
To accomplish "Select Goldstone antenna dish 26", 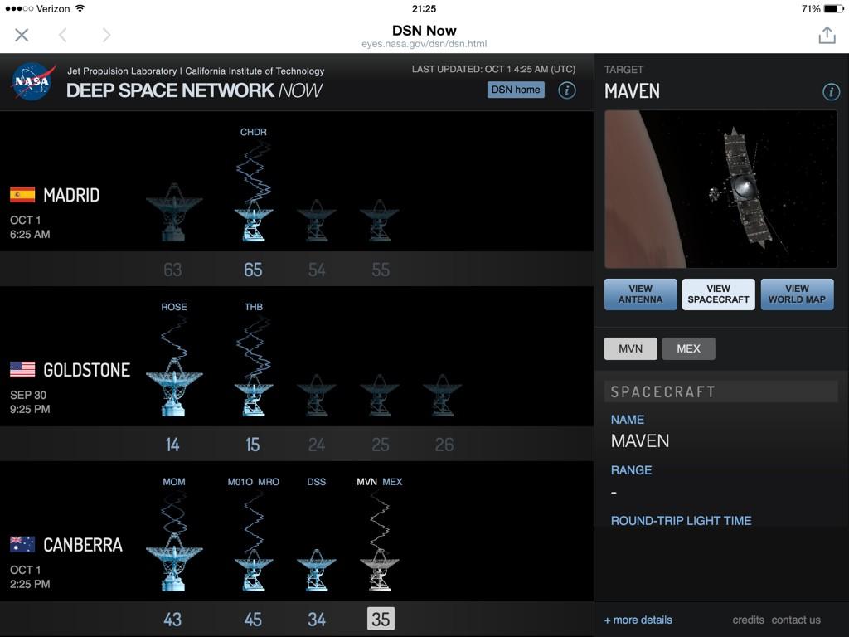I will tap(443, 396).
